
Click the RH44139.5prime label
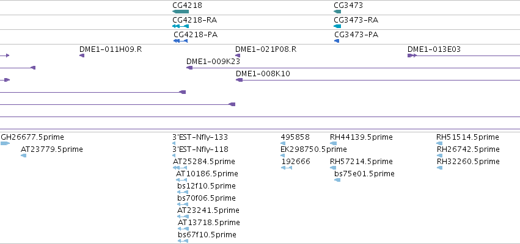click(361, 137)
